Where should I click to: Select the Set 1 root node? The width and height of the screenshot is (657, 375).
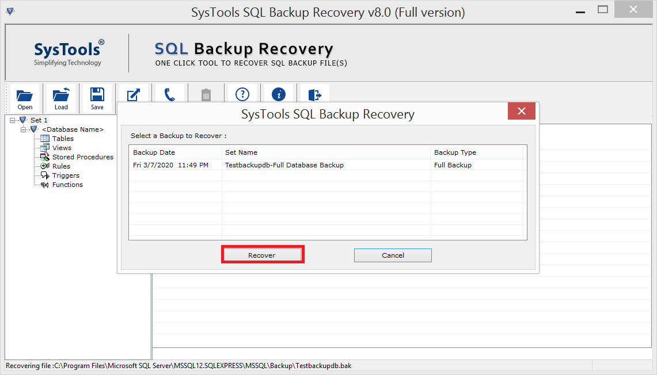[39, 120]
